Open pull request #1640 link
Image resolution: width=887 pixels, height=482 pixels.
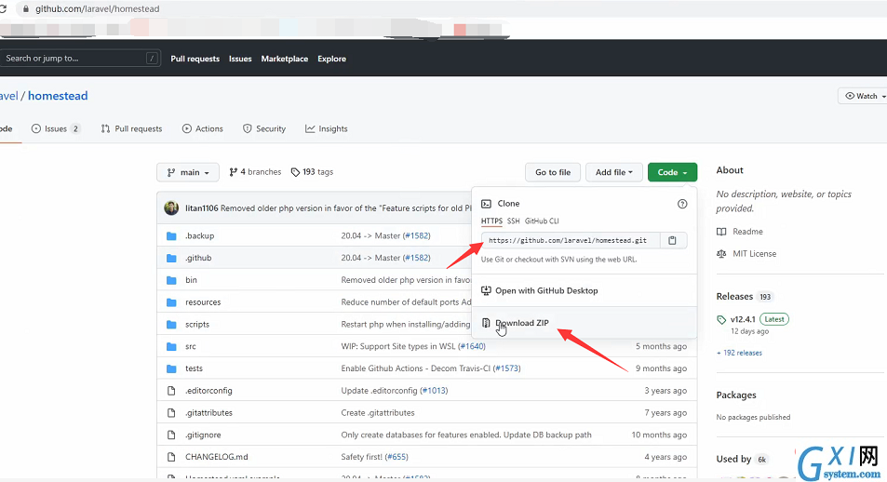click(471, 346)
